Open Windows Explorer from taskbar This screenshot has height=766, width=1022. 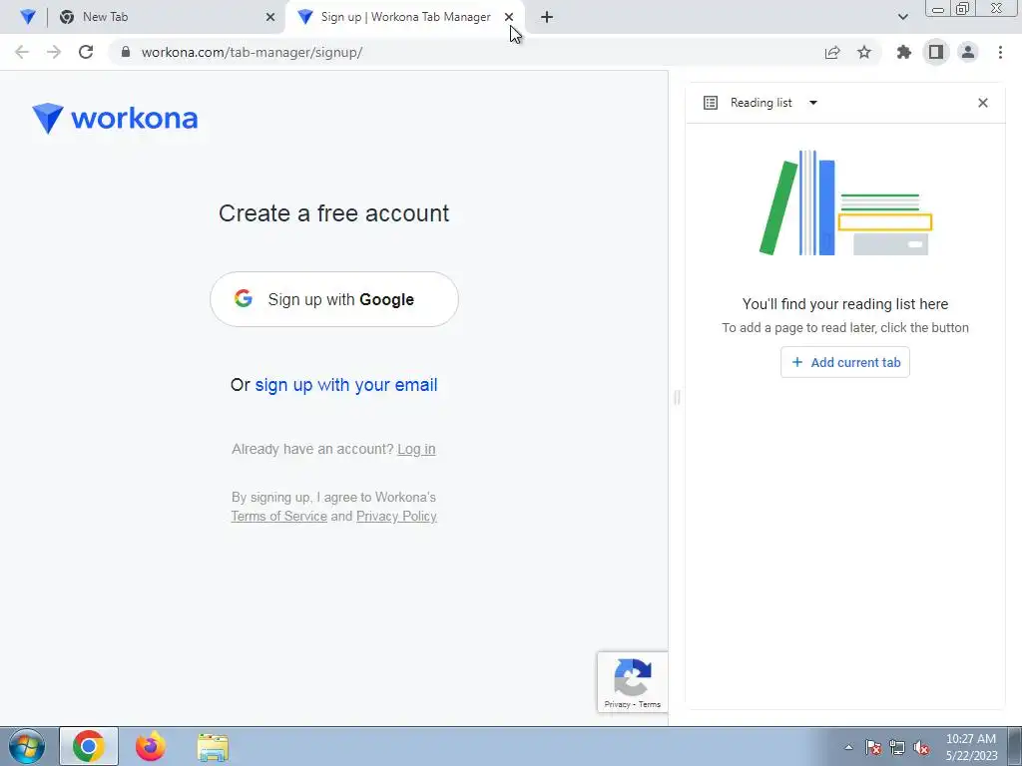pos(213,746)
